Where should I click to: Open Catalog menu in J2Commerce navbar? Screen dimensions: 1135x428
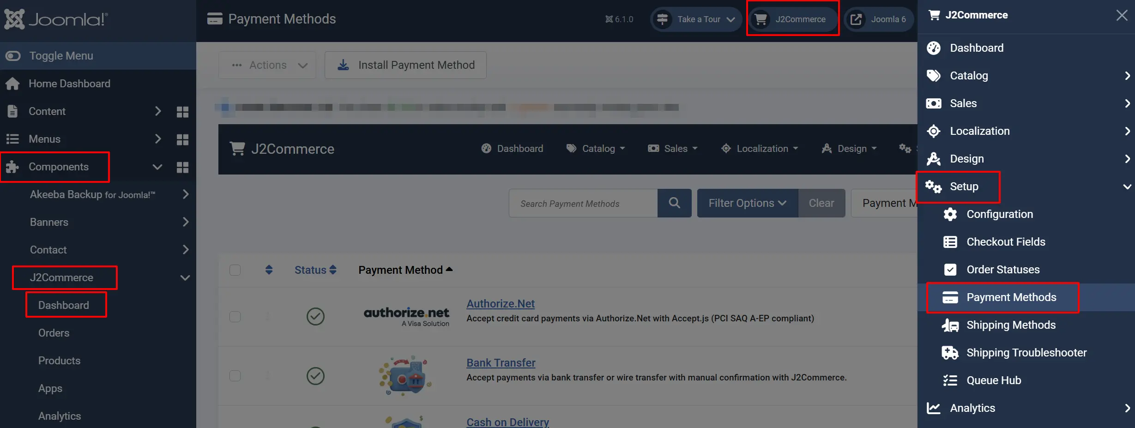pos(596,149)
